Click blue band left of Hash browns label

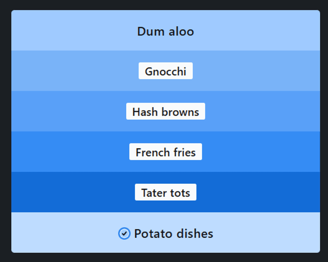(x=68, y=112)
